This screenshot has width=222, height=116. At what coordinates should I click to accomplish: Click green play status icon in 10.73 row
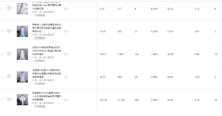9,76
